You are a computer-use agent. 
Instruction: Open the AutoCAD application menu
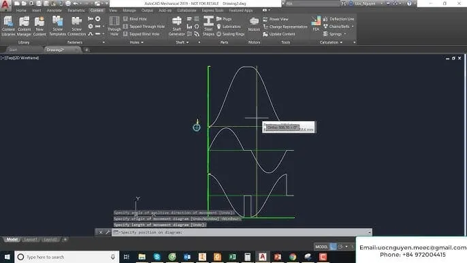(x=5, y=5)
